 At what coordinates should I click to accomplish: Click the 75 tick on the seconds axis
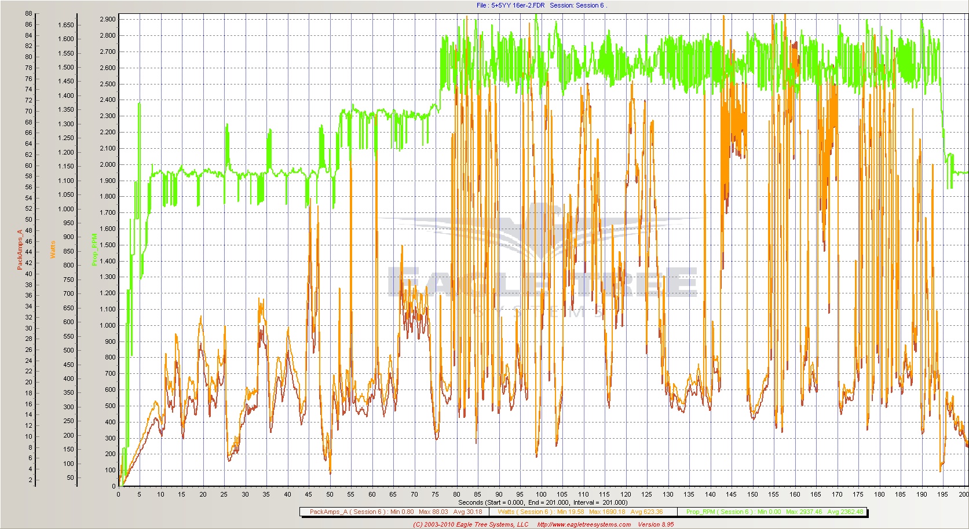[x=436, y=494]
